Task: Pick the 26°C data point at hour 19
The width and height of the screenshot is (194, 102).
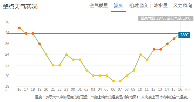Action: [40, 44]
